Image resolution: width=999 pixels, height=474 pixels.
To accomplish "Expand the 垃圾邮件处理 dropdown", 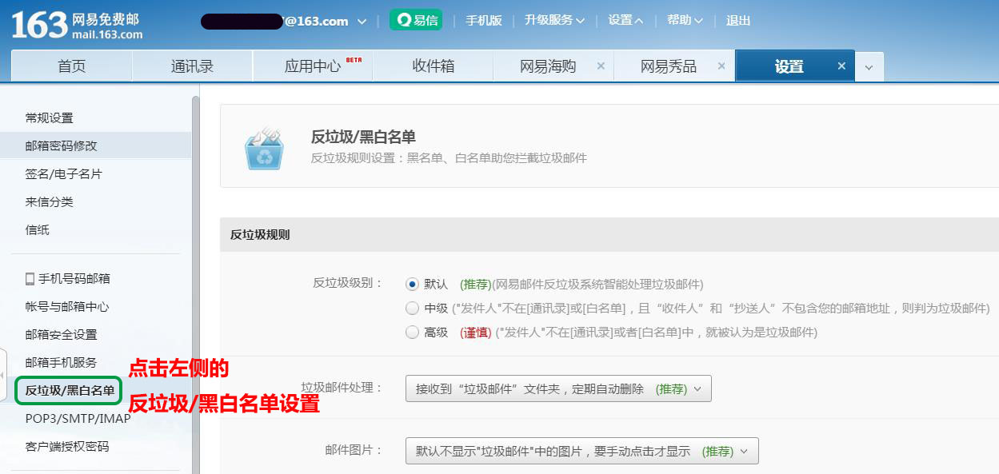I will (x=558, y=389).
